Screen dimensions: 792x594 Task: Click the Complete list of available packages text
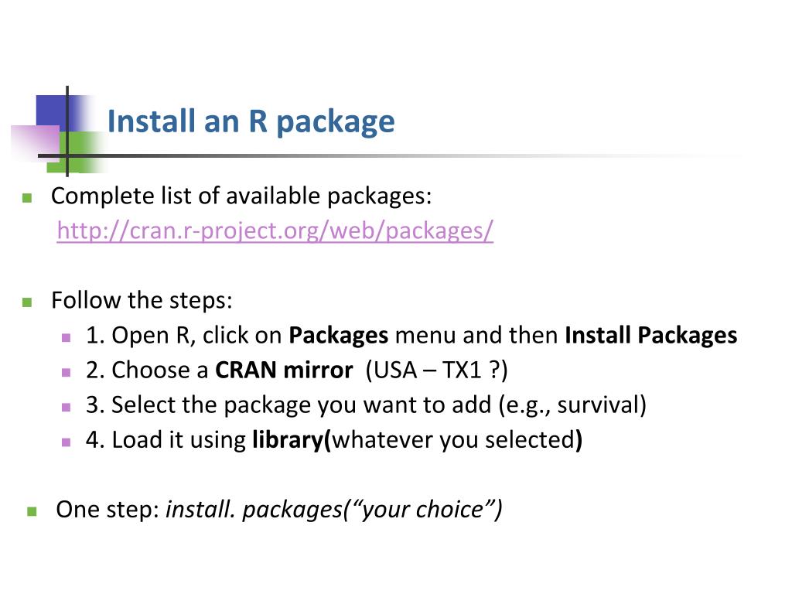coord(241,196)
